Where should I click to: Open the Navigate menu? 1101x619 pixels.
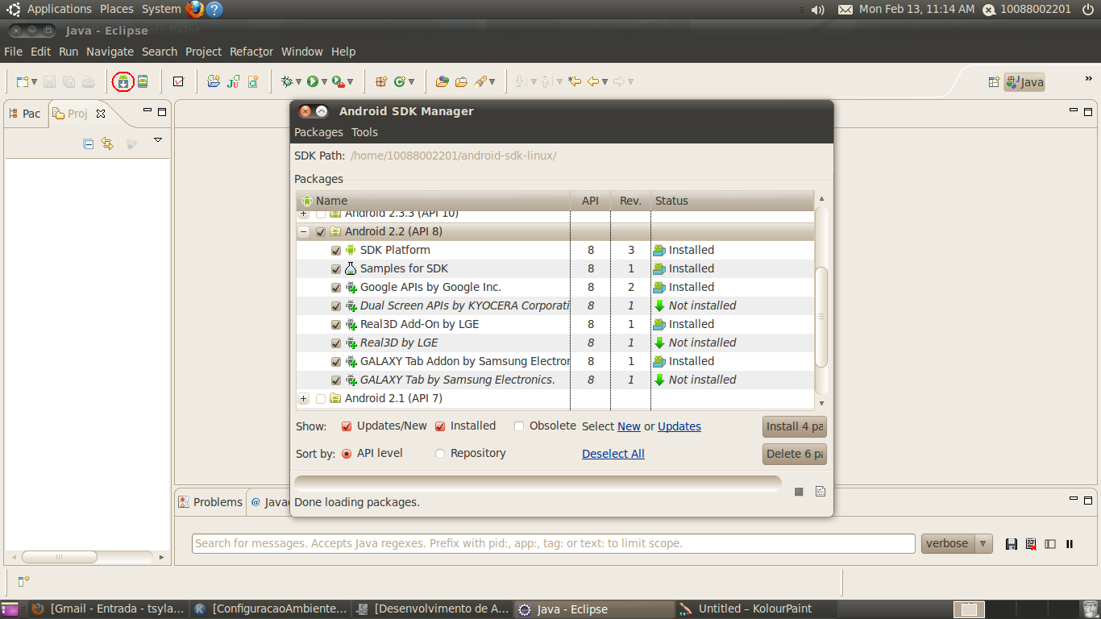(110, 52)
